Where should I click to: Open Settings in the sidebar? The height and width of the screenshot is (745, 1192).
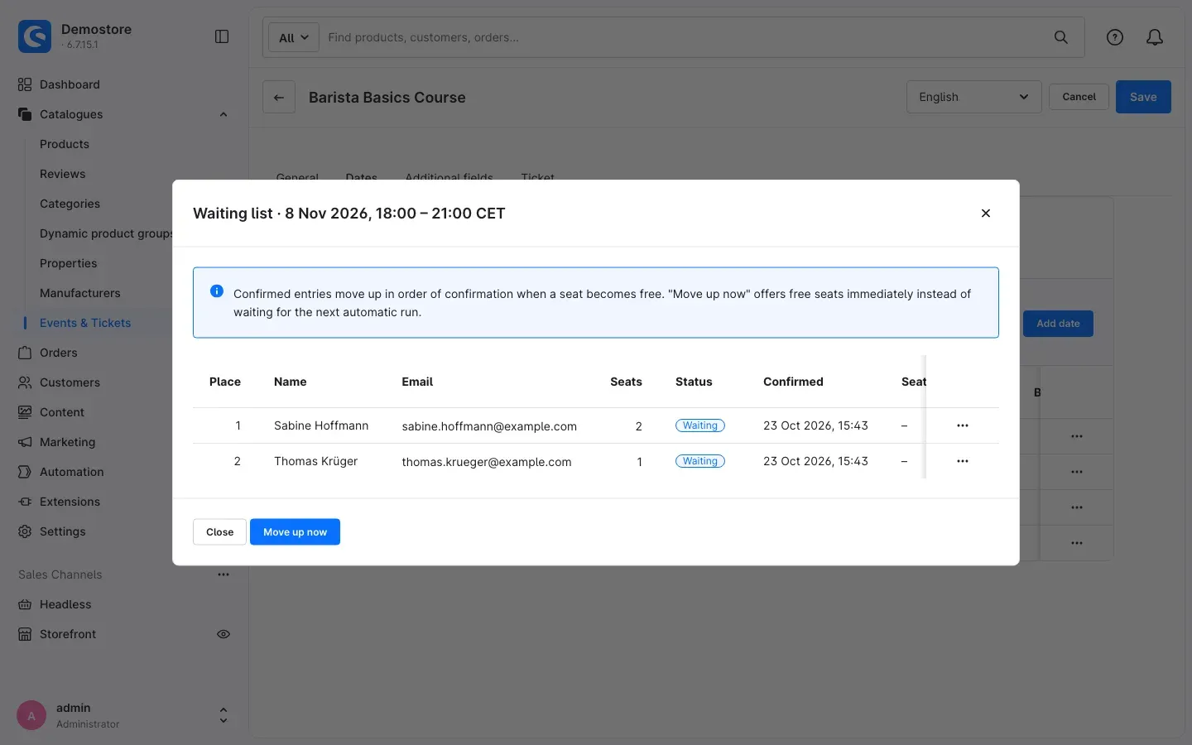point(62,531)
